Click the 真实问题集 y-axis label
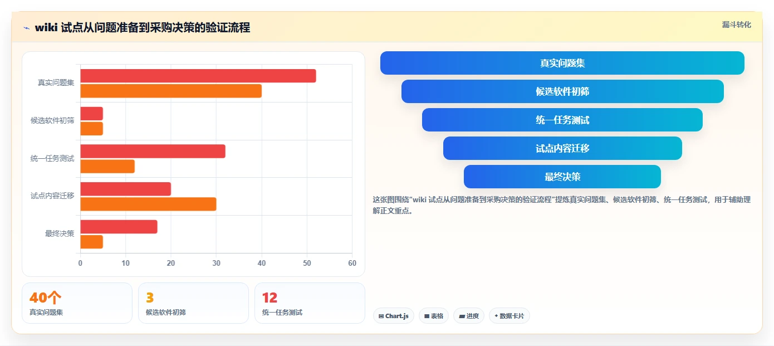 [x=56, y=83]
